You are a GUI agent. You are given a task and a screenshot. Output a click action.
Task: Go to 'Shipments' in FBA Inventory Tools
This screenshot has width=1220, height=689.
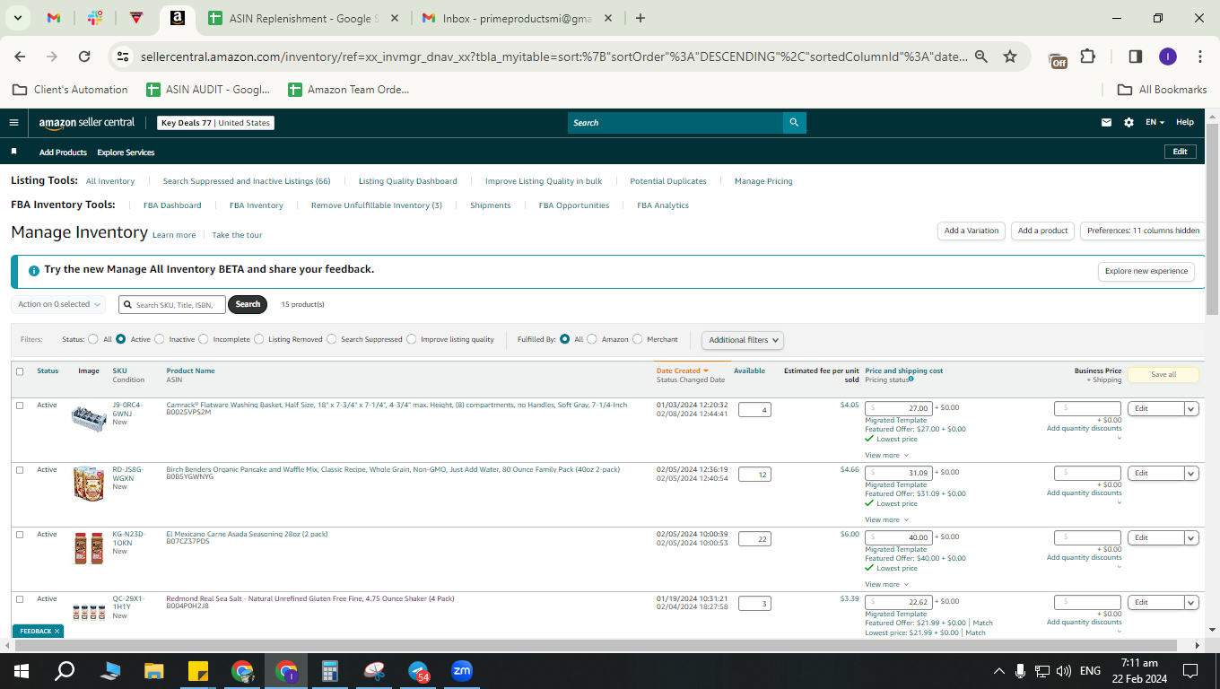point(491,205)
